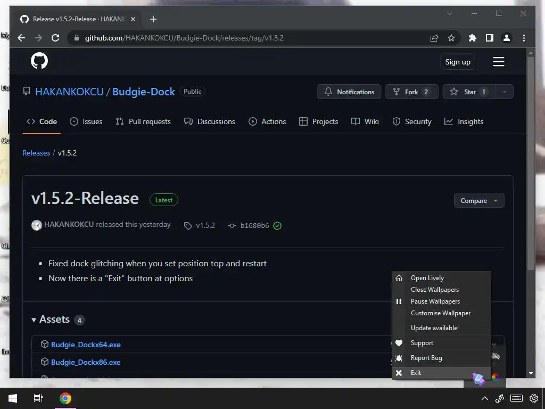View site info lock icon

pos(77,38)
